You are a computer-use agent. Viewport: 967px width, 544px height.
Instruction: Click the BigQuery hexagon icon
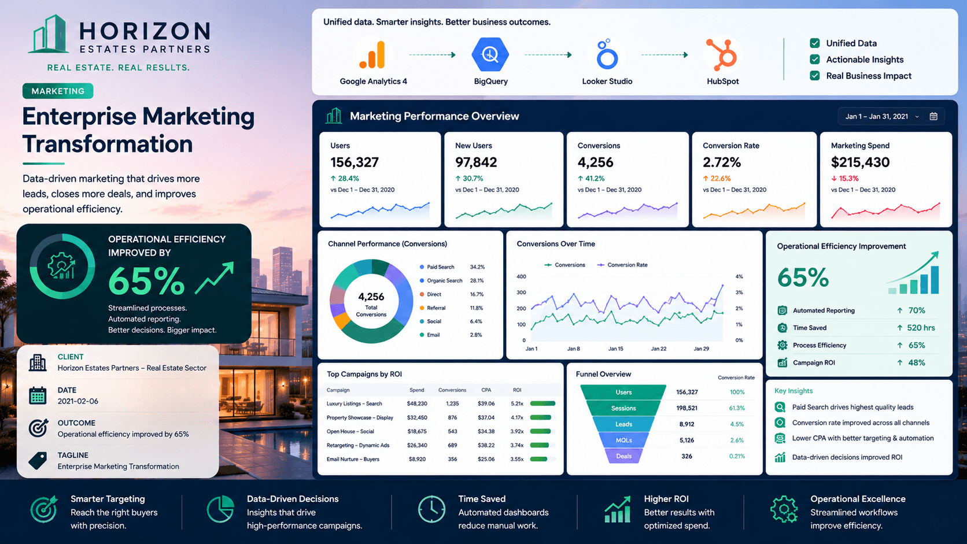click(490, 55)
